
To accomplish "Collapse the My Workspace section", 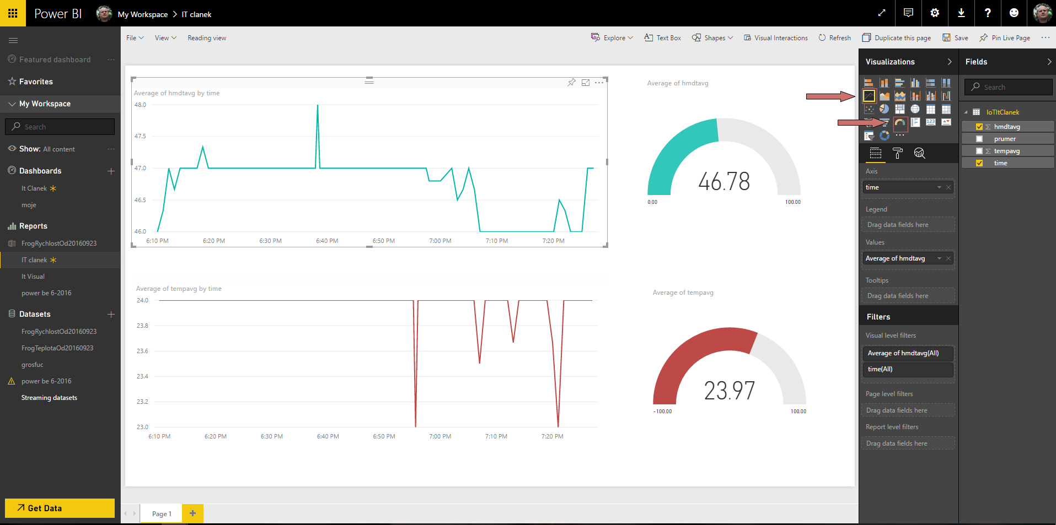I will coord(12,104).
